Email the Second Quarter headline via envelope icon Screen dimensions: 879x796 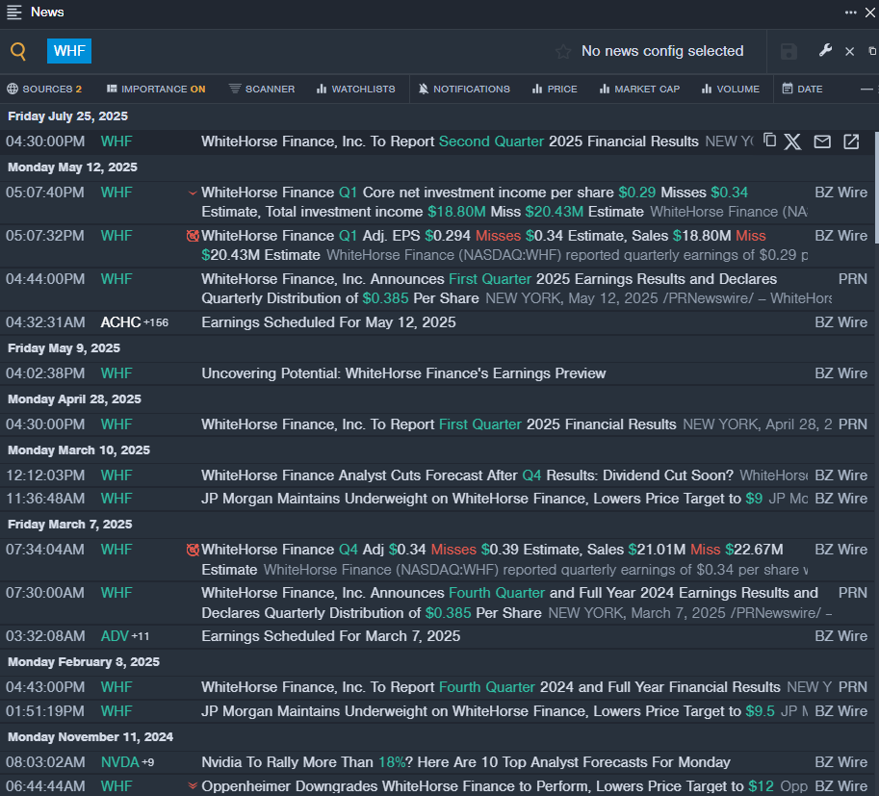click(x=822, y=141)
